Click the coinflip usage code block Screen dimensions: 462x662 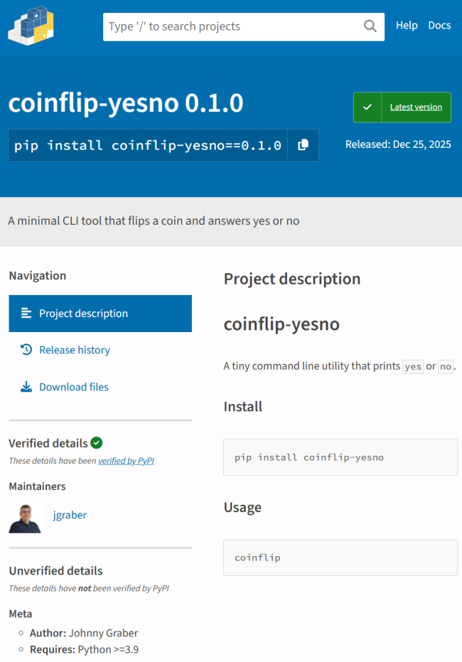(340, 557)
